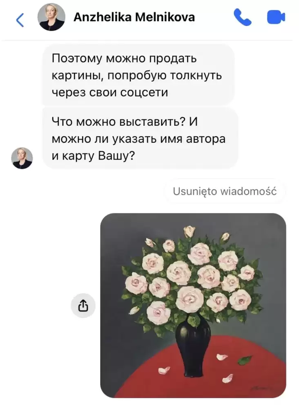Open the flower painting image

coord(193,306)
